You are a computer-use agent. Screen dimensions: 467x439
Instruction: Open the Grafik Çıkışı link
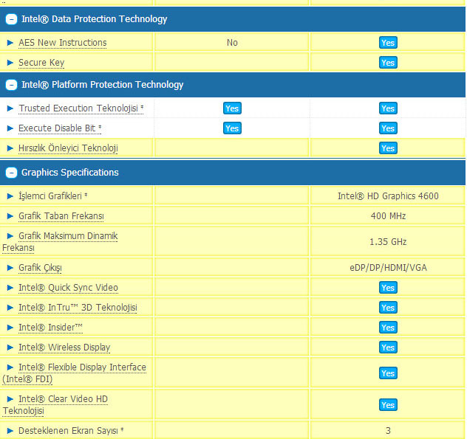coord(40,268)
